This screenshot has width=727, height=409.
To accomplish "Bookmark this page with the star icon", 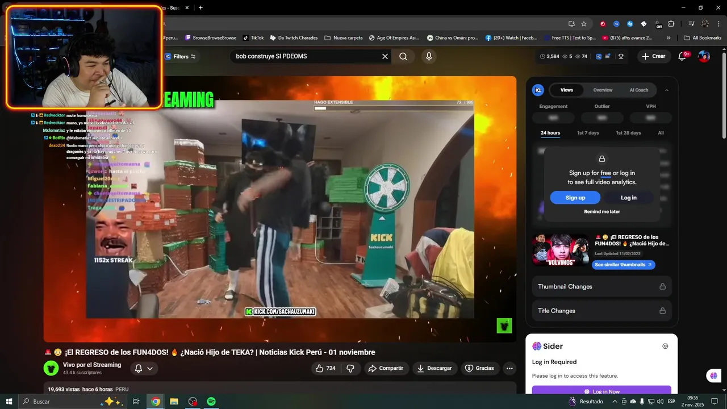I will [x=584, y=24].
